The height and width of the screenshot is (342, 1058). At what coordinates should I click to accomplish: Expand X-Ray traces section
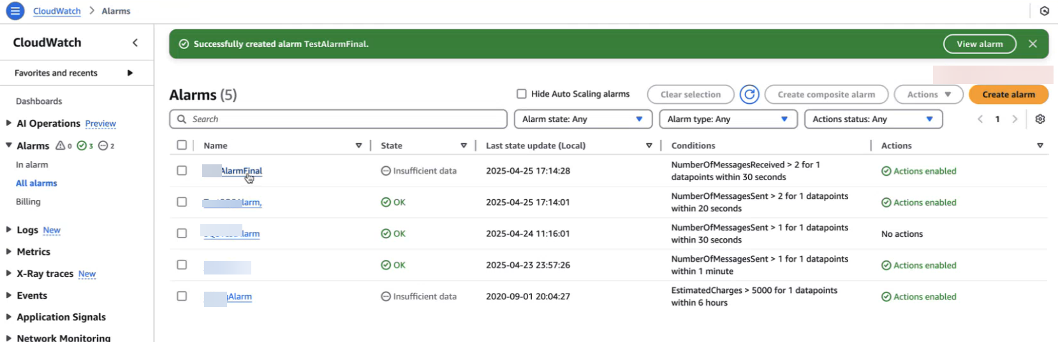8,273
